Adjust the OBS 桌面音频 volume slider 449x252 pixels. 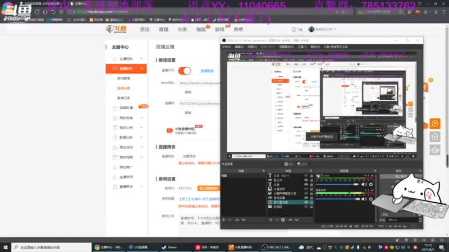pos(337,199)
